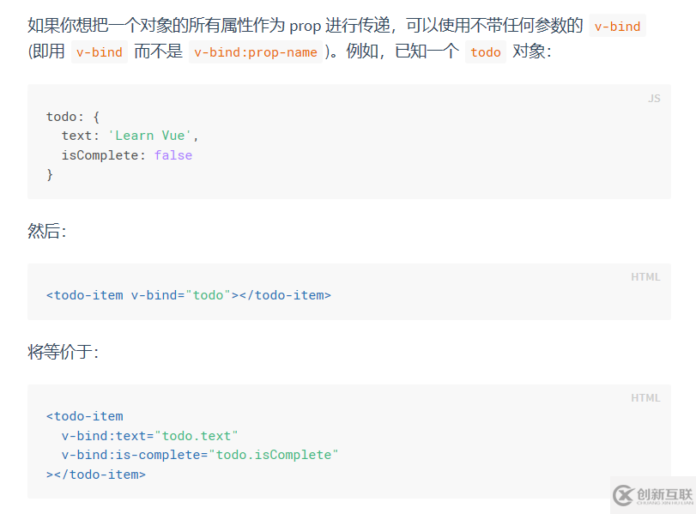Click the inline todo code tag in paragraph
This screenshot has width=696, height=514.
(485, 52)
